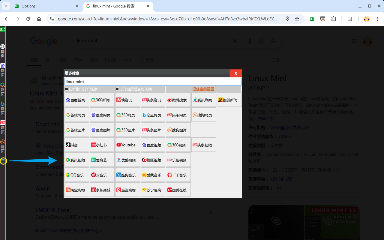
Task: Search with the Youtube option in the grid
Action: coord(127,145)
